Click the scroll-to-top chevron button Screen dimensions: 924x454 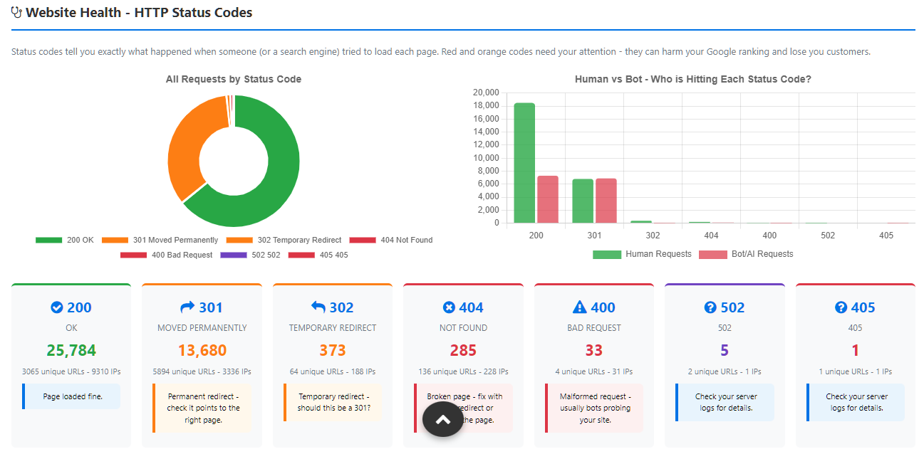pyautogui.click(x=443, y=420)
